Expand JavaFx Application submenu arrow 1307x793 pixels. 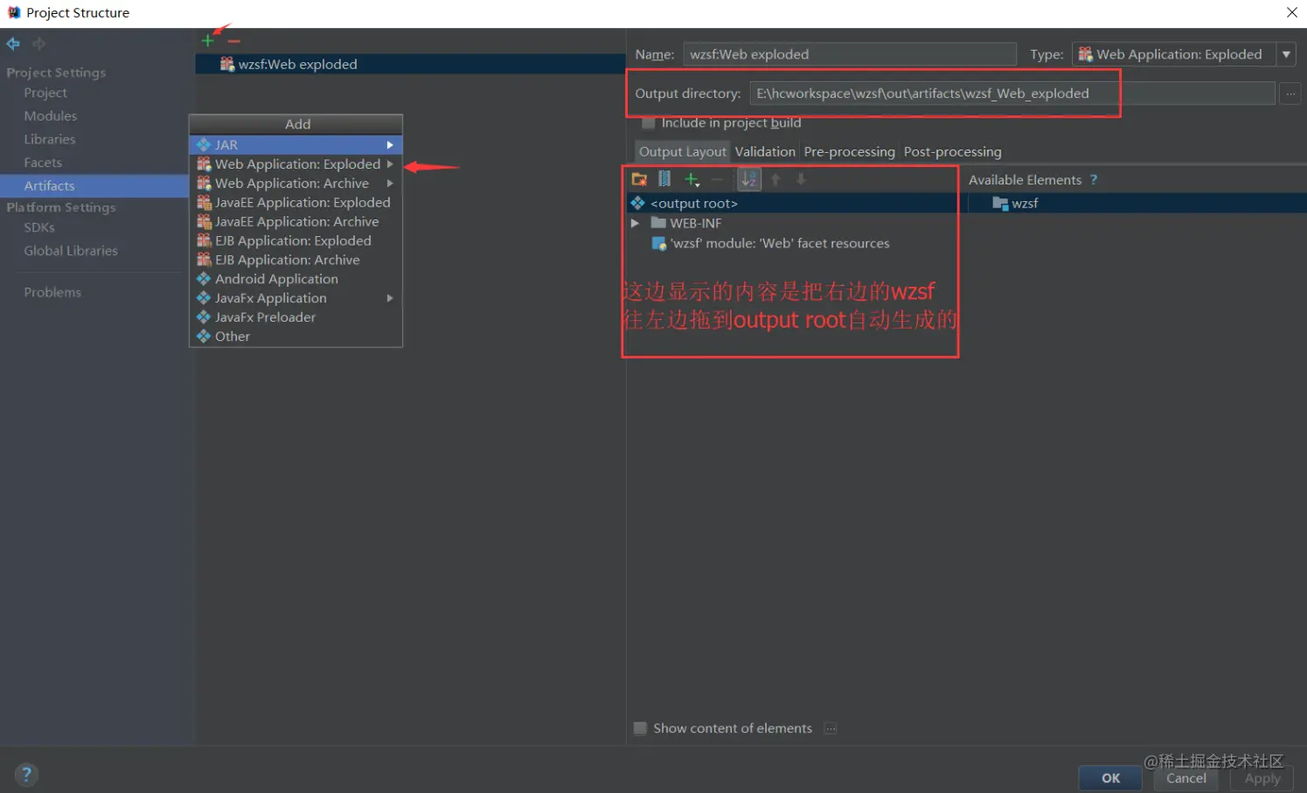pyautogui.click(x=390, y=298)
